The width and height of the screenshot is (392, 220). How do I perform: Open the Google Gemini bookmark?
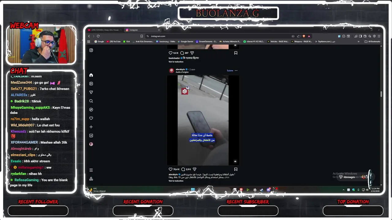[x=185, y=42]
